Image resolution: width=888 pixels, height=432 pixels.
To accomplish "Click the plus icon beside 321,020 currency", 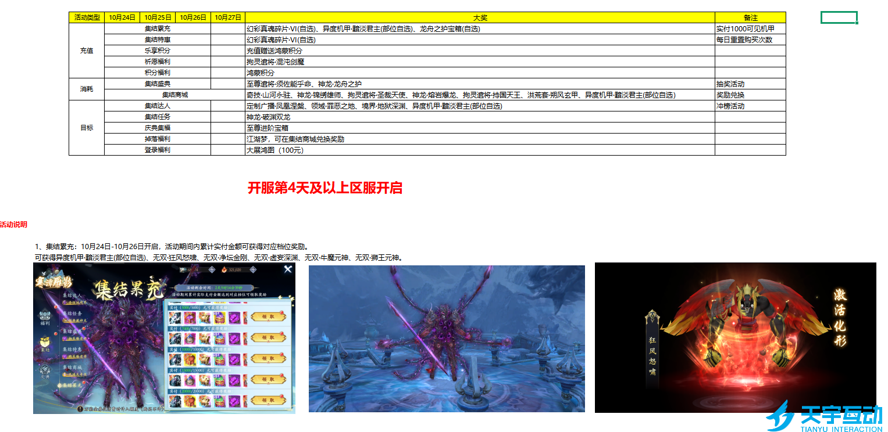I will point(253,269).
